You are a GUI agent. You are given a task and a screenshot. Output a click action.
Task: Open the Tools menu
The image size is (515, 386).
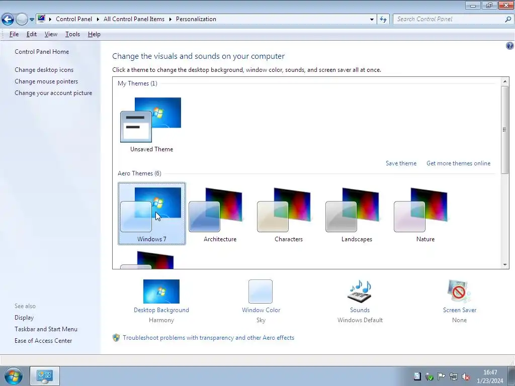tap(72, 34)
